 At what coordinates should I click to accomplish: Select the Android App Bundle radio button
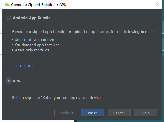[9, 18]
